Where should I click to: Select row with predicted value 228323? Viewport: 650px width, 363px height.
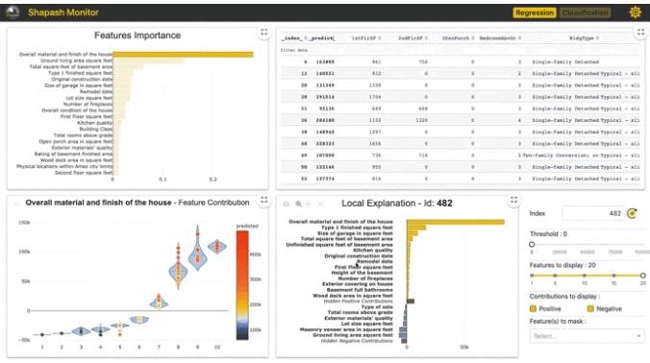(x=461, y=144)
